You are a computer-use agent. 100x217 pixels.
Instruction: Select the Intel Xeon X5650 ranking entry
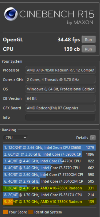click(49, 148)
